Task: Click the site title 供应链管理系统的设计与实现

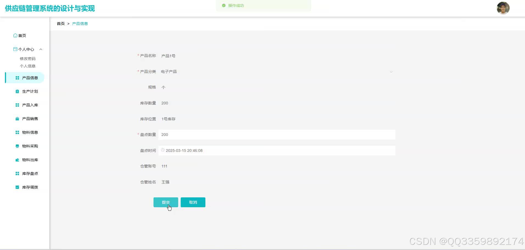Action: click(50, 8)
